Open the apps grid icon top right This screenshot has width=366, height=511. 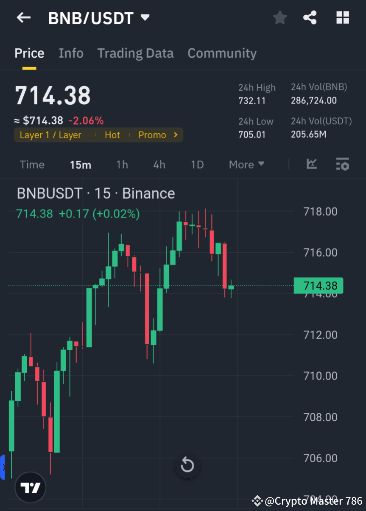(342, 17)
